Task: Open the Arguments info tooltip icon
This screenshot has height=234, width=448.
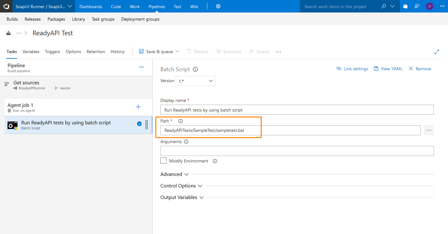Action: [x=186, y=142]
